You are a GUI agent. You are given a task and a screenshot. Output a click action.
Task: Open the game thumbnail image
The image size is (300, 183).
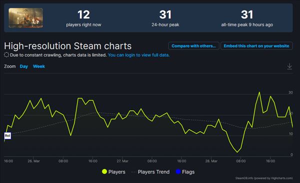click(25, 18)
